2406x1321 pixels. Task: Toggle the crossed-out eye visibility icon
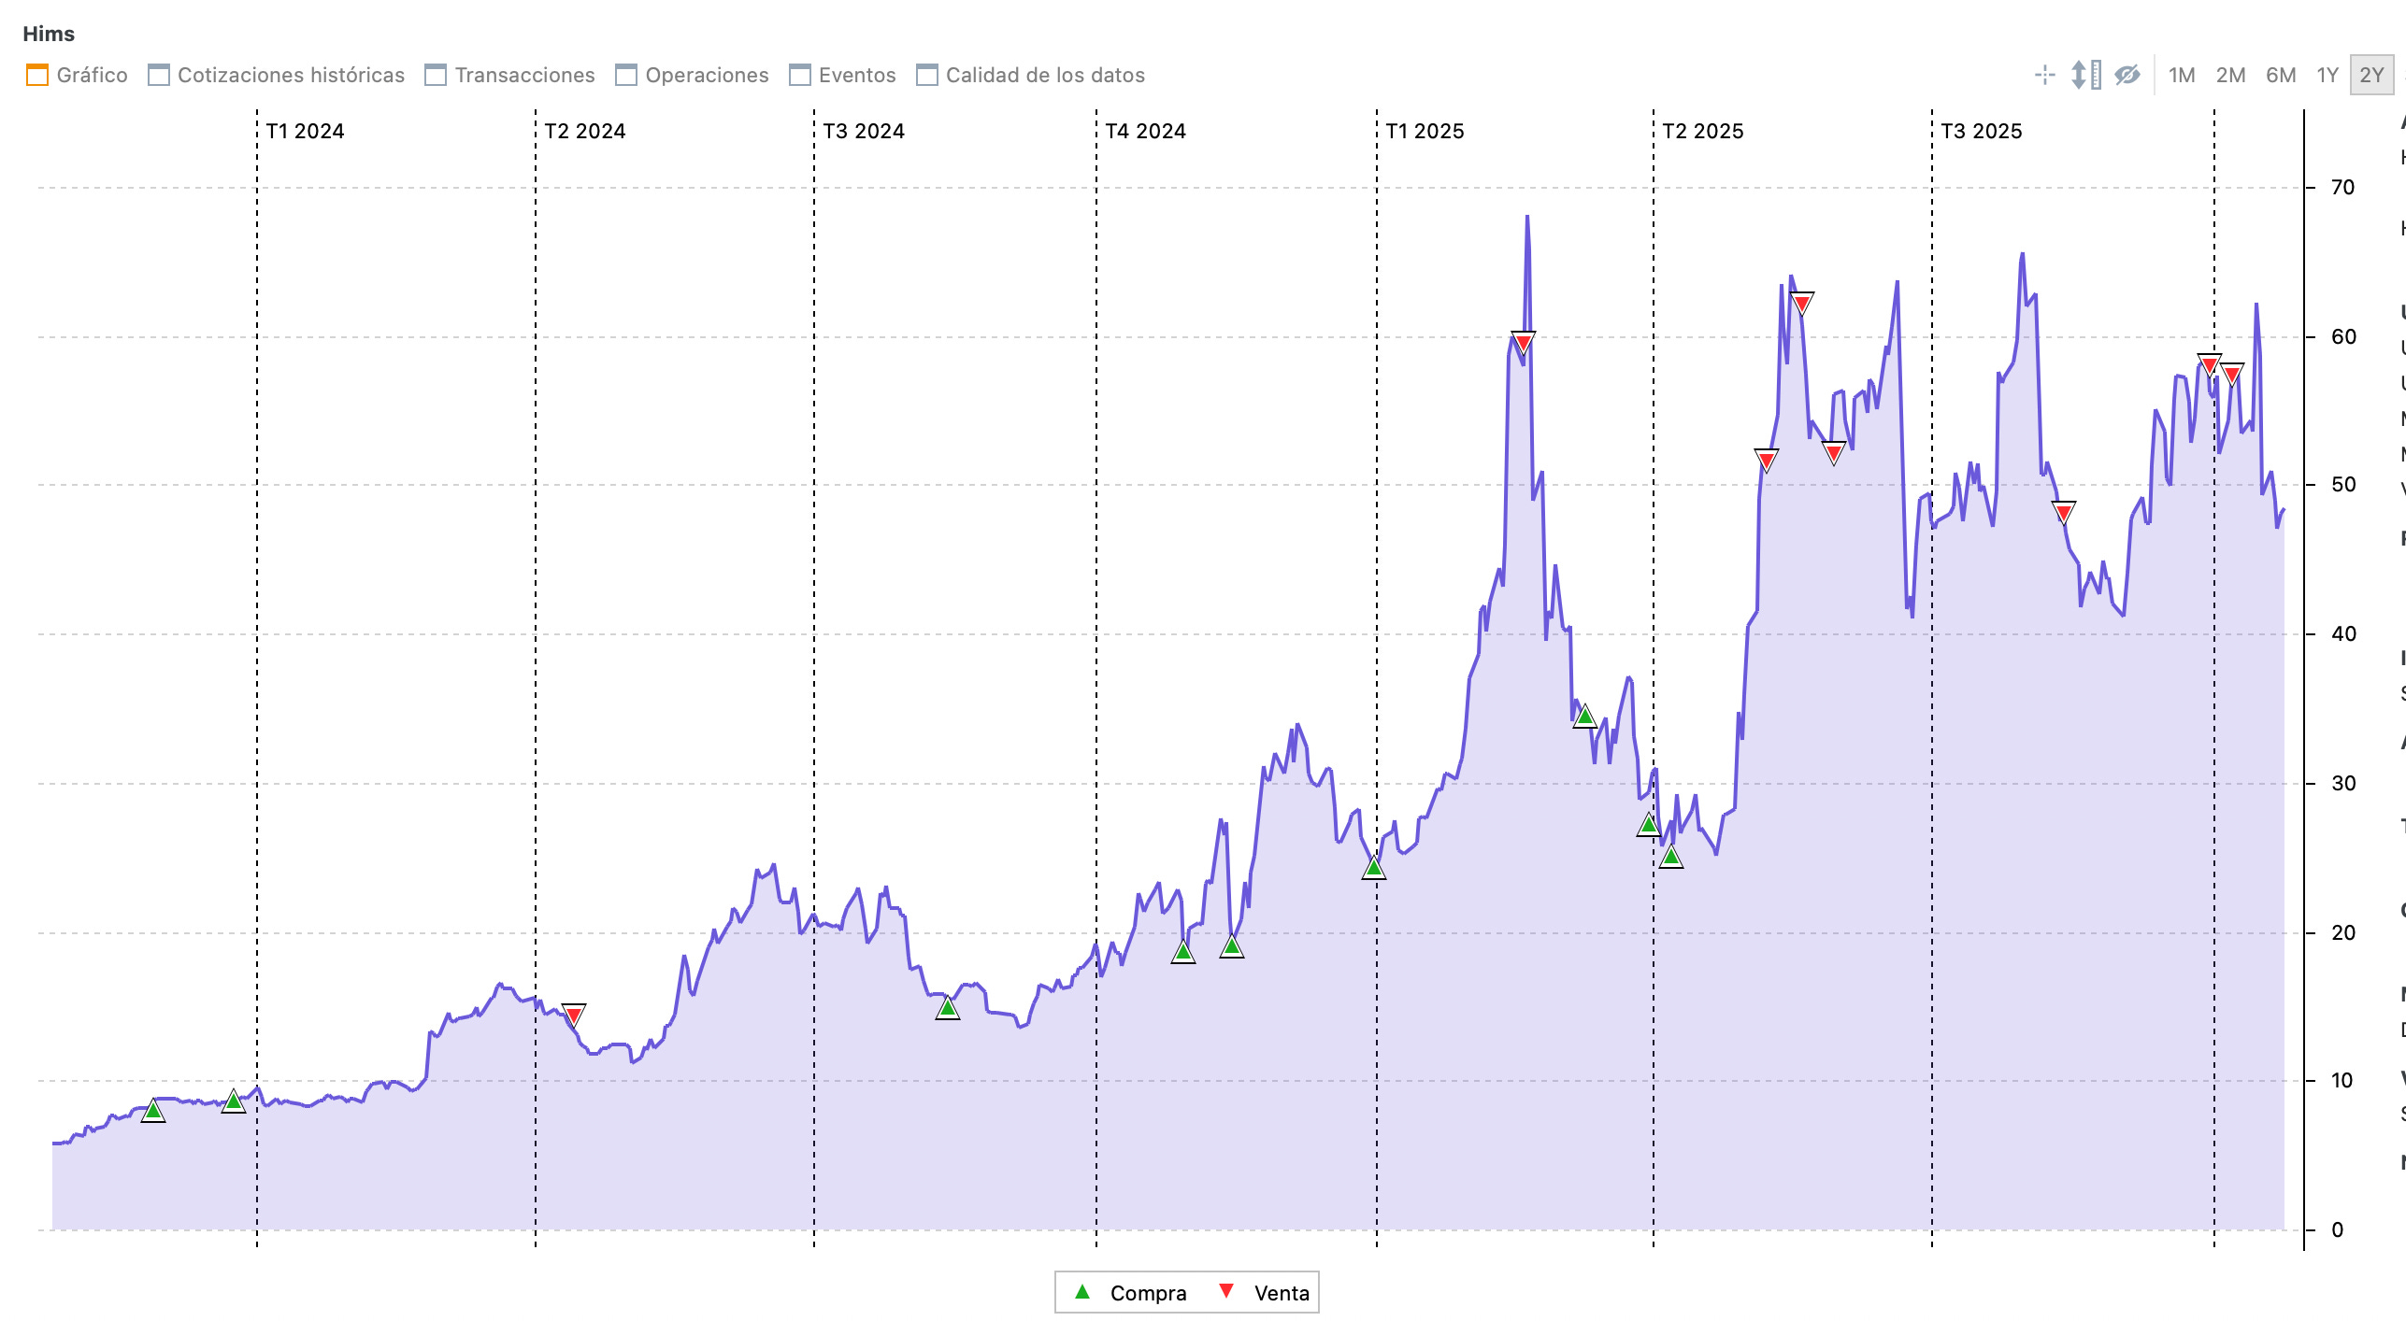tap(2127, 75)
